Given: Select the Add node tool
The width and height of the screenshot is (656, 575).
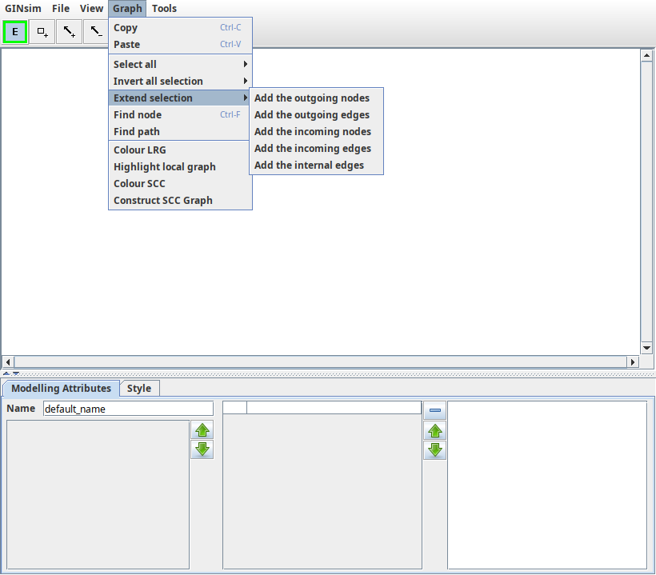Looking at the screenshot, I should tap(42, 31).
